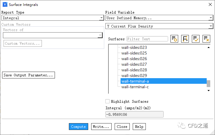215x135 pixels.
Task: Click the Help button
Action: (x=139, y=127)
